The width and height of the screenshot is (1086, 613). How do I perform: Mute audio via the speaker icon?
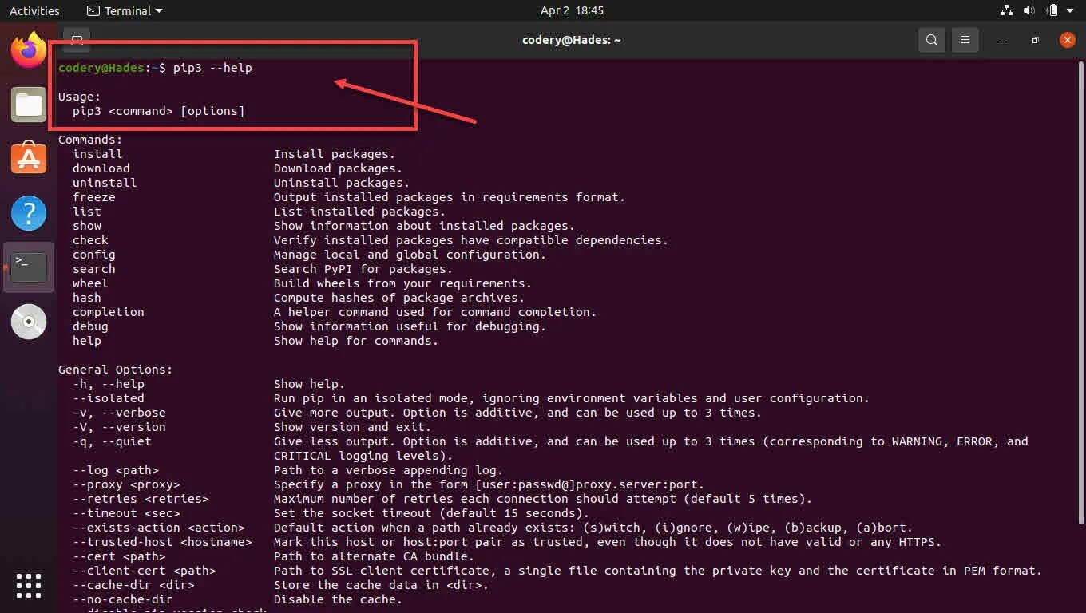point(1029,10)
